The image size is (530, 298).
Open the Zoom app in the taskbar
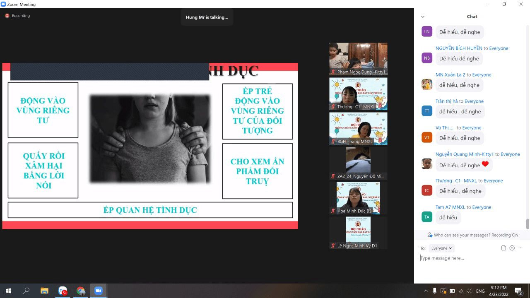click(x=99, y=291)
